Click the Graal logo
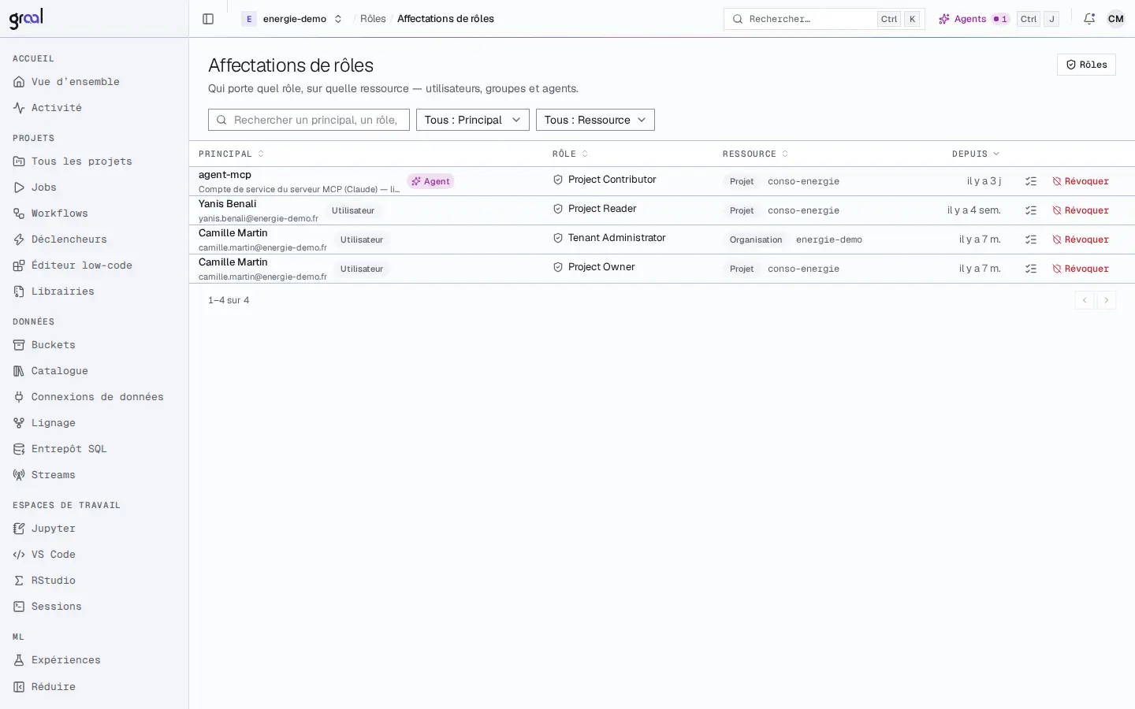The width and height of the screenshot is (1135, 709). (26, 19)
